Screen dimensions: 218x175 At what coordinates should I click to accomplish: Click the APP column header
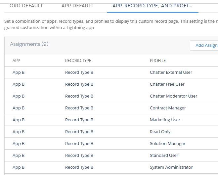(x=16, y=61)
